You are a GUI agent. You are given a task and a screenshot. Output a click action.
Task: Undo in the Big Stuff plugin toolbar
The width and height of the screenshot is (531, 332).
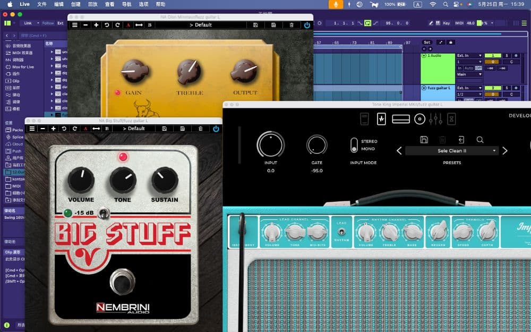pos(64,129)
